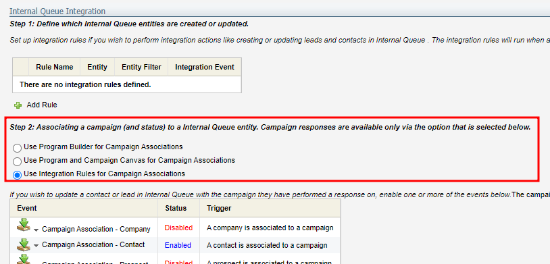550x264 pixels.
Task: Select Use Program Builder for Campaign Associations
Action: 17,148
